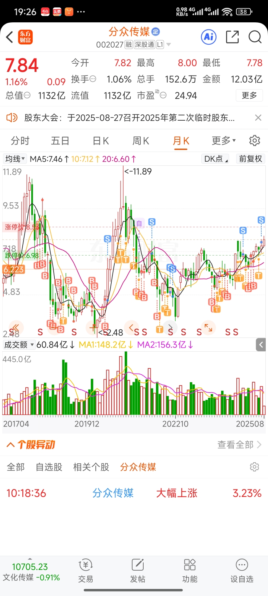Select the 全部 filter tab
The image size is (268, 596).
16,467
